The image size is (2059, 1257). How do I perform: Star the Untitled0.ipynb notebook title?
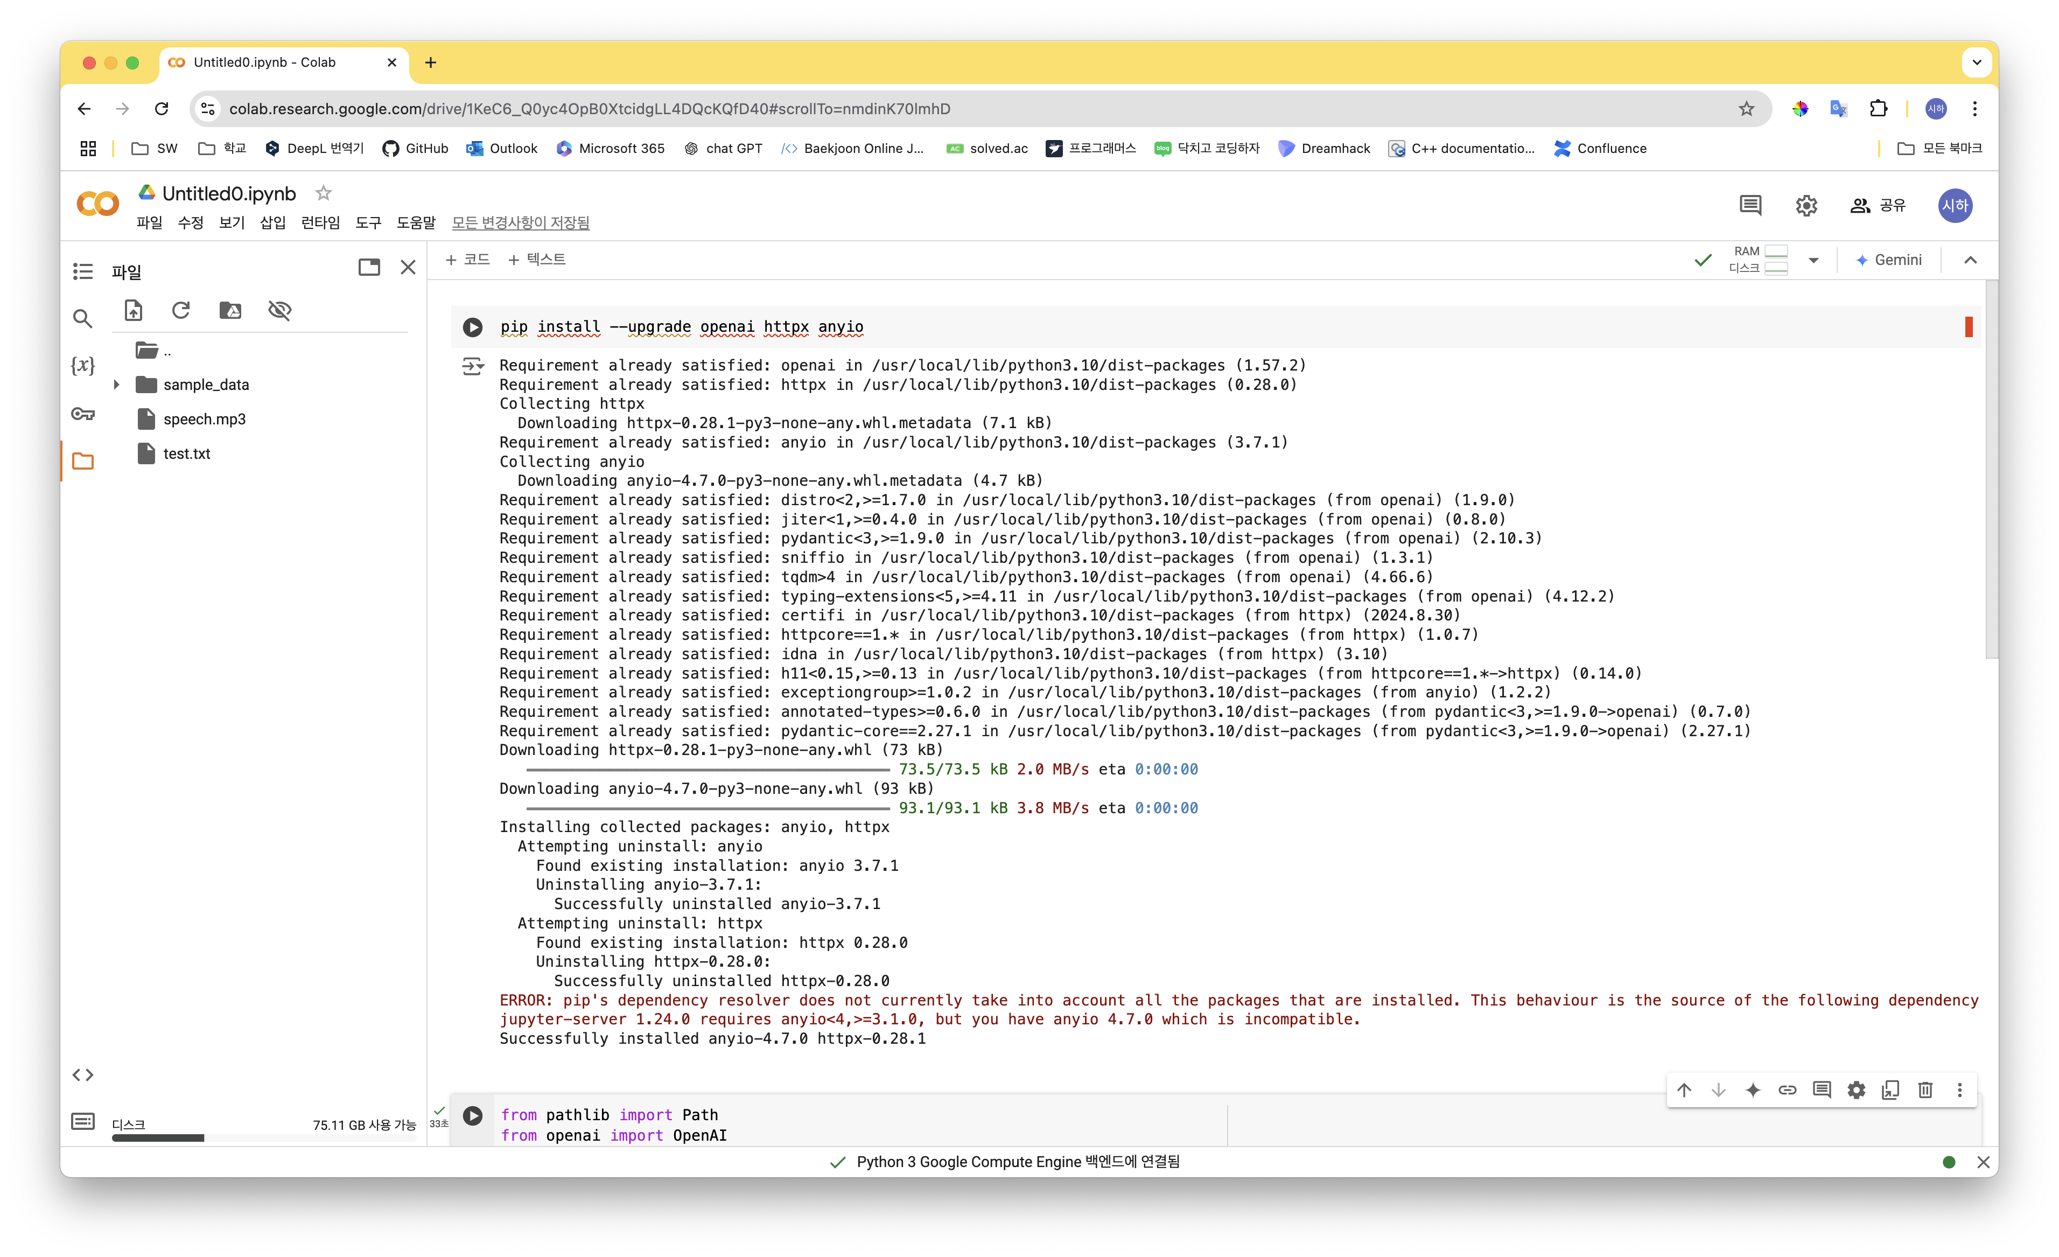click(324, 193)
